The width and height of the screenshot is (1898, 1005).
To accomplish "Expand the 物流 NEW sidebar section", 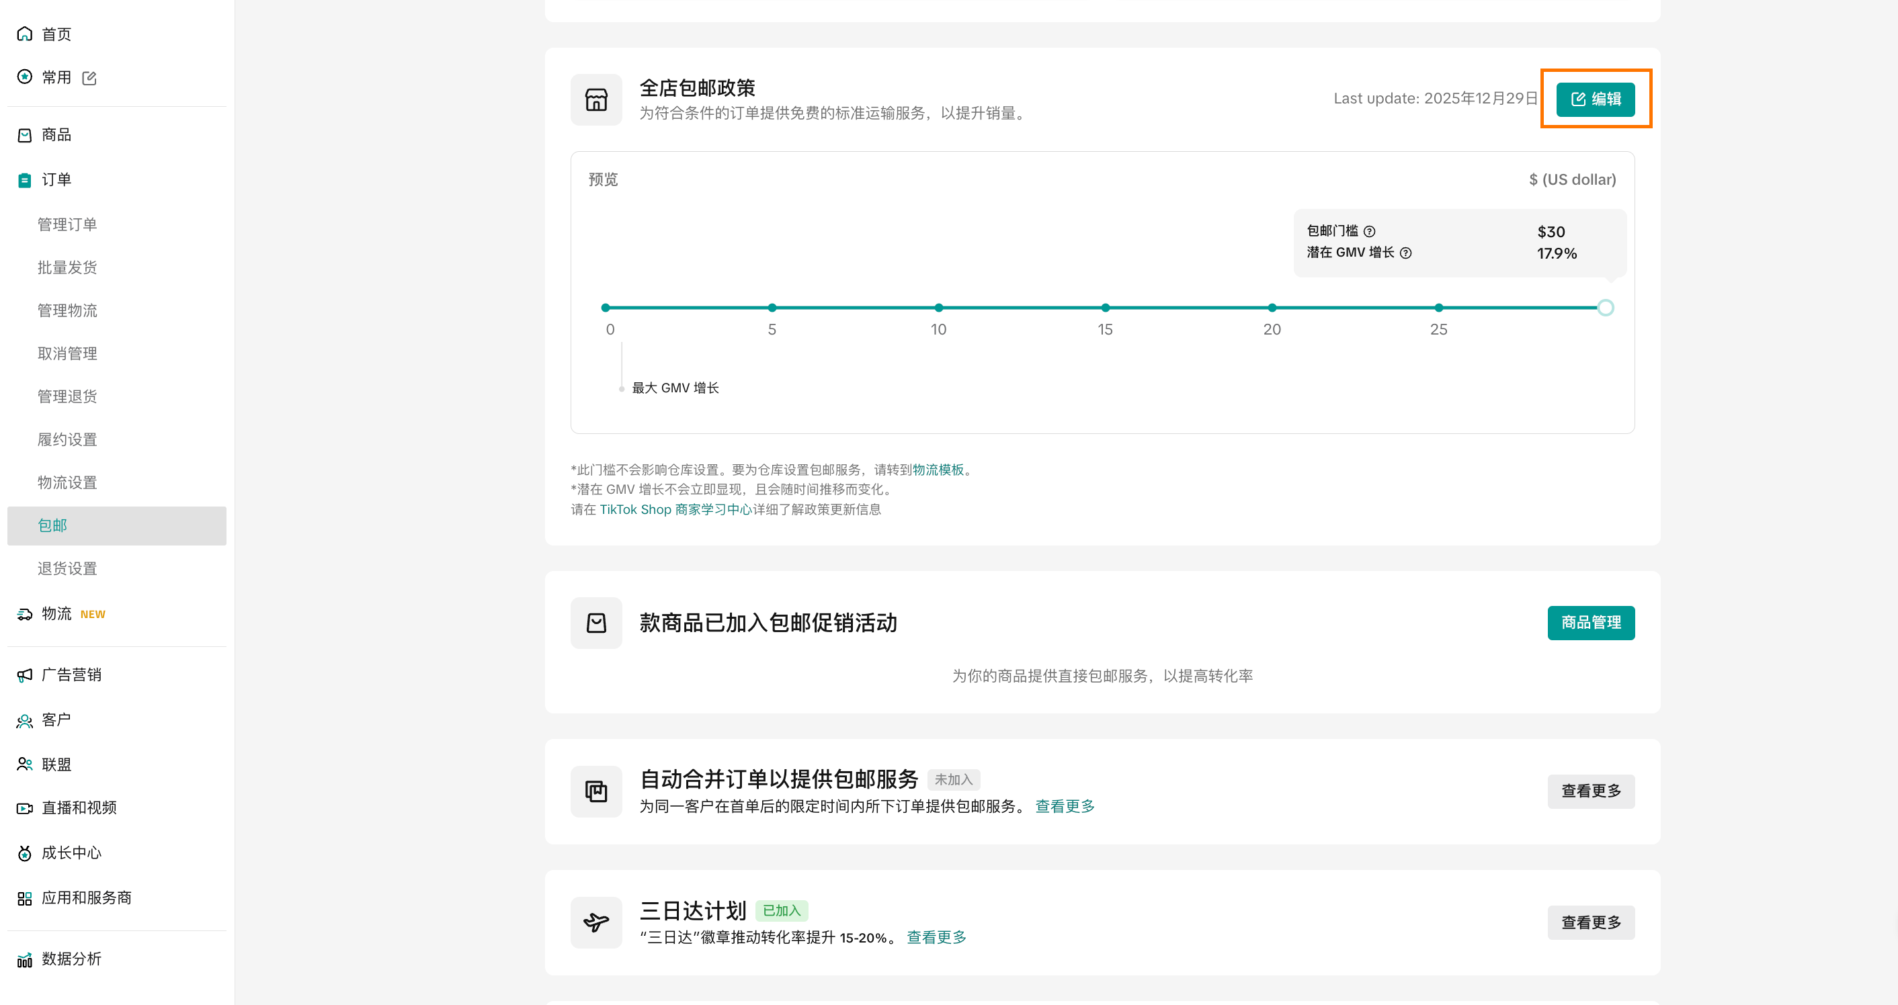I will 56,613.
